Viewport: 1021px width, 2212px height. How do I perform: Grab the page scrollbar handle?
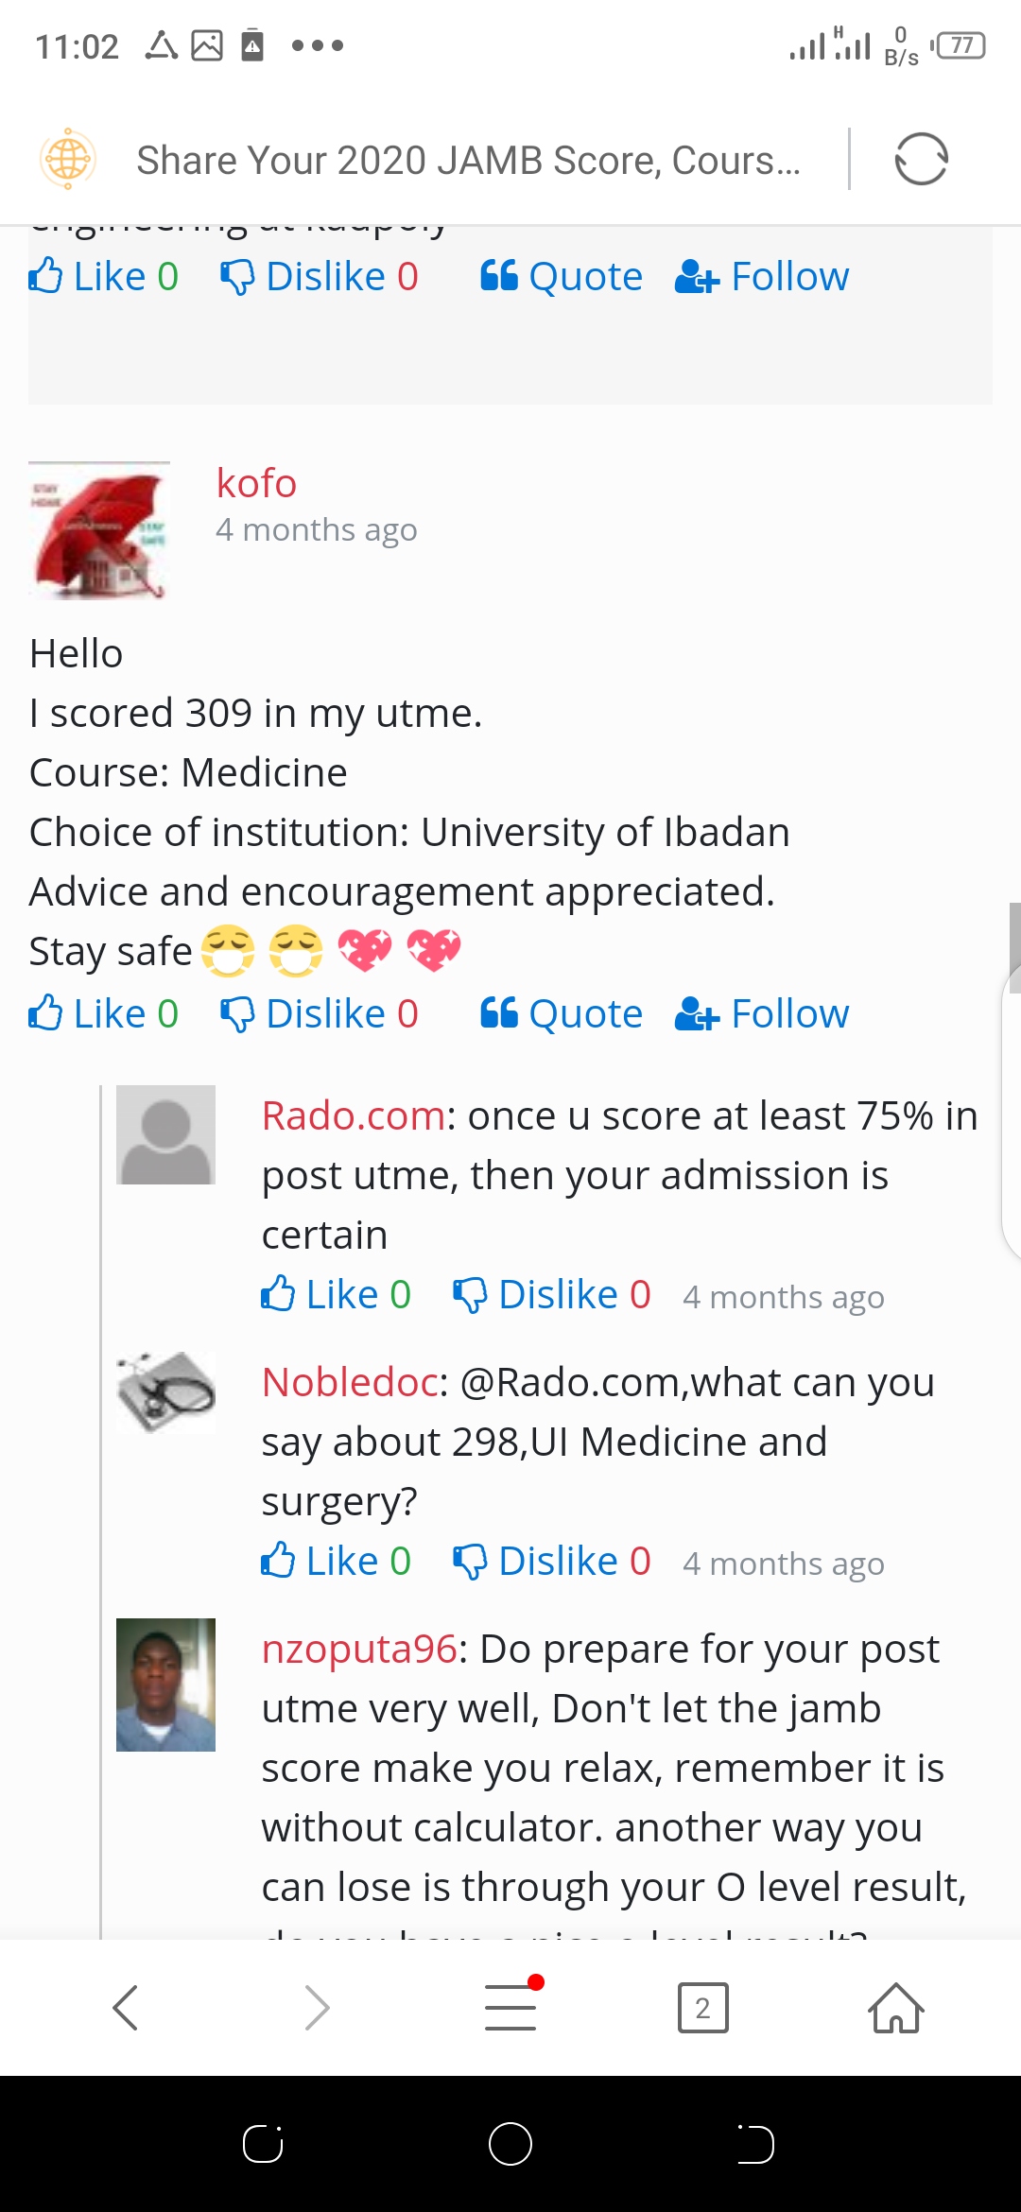(x=1014, y=947)
